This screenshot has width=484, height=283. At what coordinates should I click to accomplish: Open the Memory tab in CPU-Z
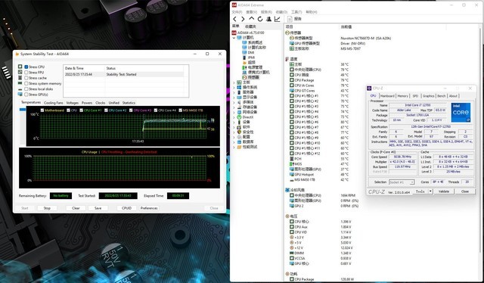coord(402,96)
